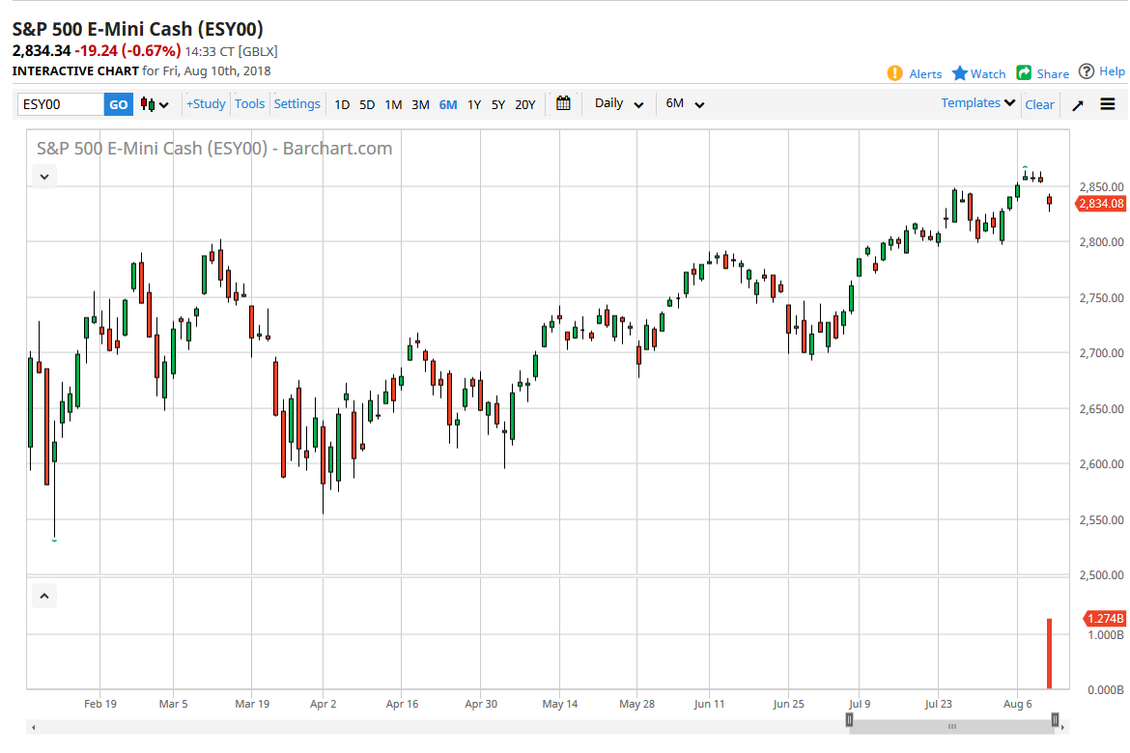Select the 1D time range
1130x753 pixels.
coord(342,104)
